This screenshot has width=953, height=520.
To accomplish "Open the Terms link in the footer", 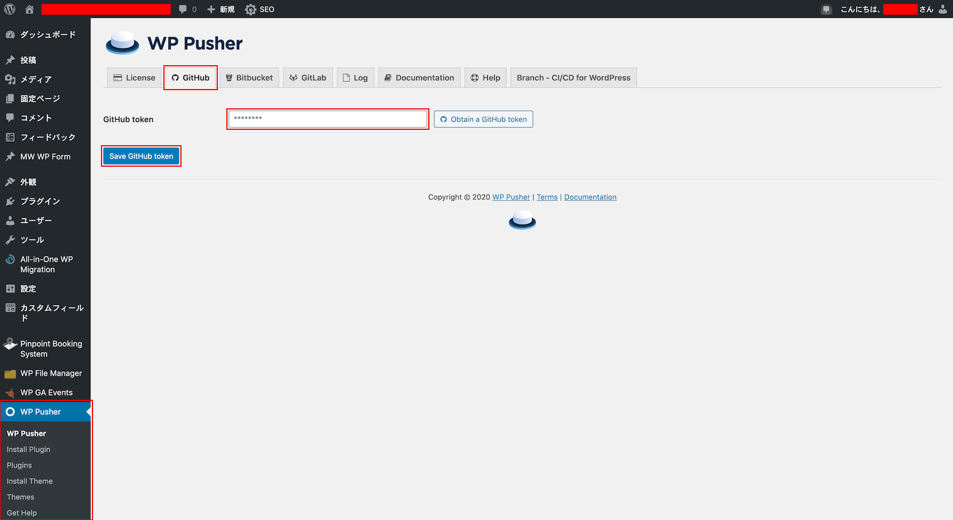I will pyautogui.click(x=547, y=197).
